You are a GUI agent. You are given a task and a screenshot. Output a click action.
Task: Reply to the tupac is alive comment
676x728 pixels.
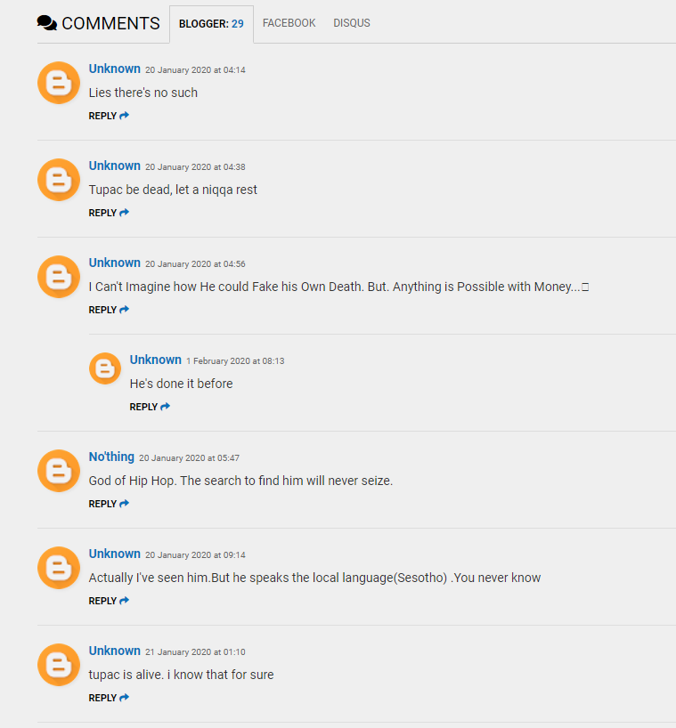(109, 698)
